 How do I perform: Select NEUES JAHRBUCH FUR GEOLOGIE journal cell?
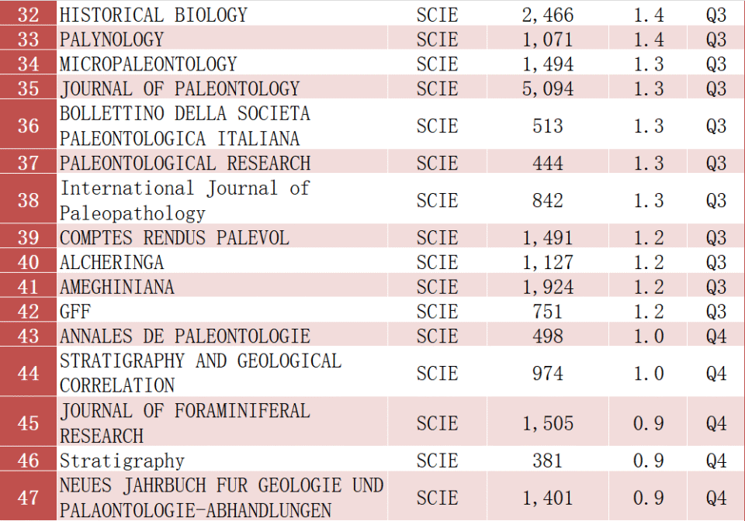click(222, 498)
